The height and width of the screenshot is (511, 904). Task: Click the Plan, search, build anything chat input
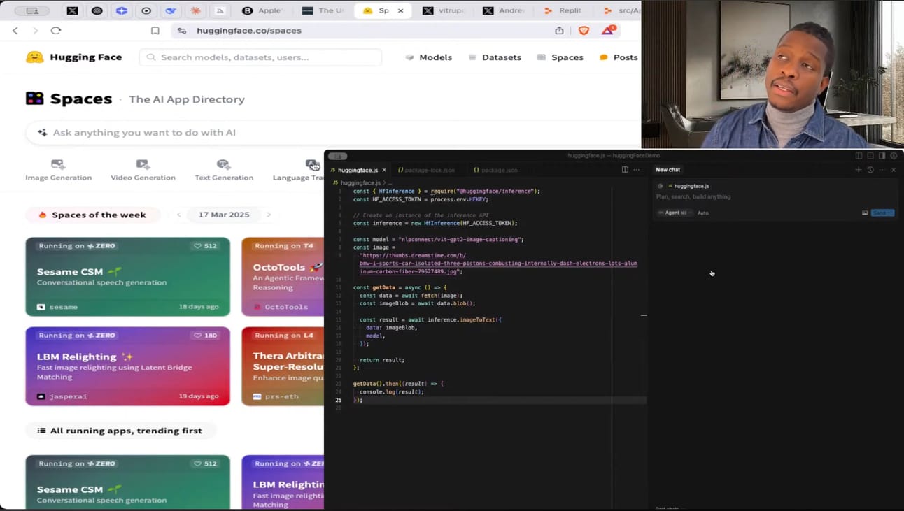[x=775, y=196]
